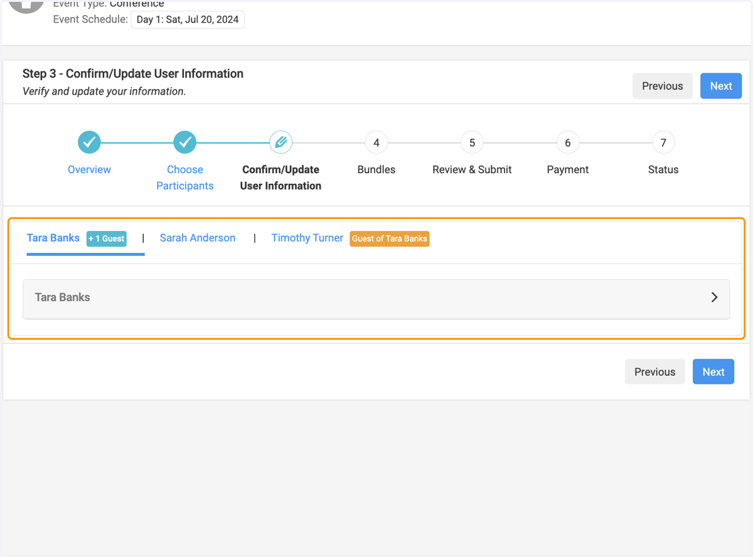Click the Status step label
This screenshot has height=557, width=753.
663,169
